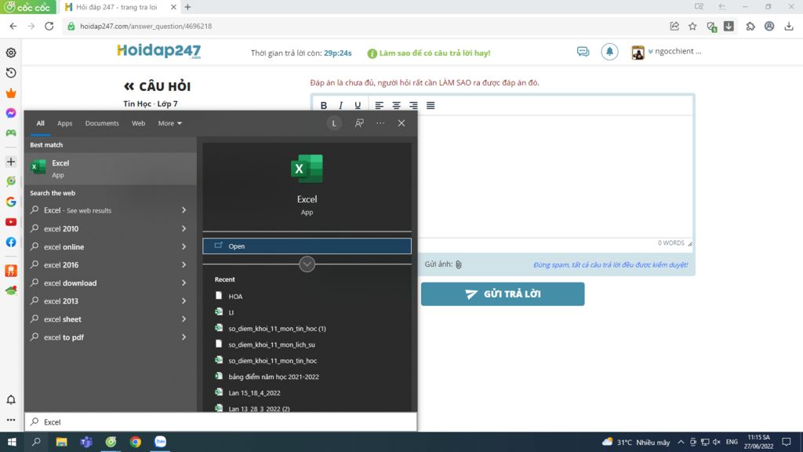Expand the 'excel 2010' suggestion arrow
803x452 pixels.
(183, 228)
